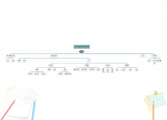Image resolution: width=167 pixels, height=120 pixels.
Task: Select the dark blue root oval node
Action: [x=81, y=52]
